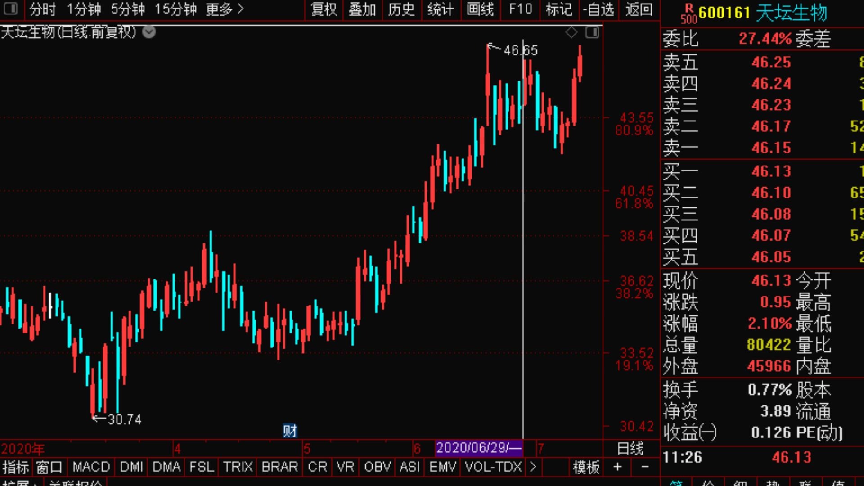Click the 2020/06/29 date marker on the timeline

click(x=479, y=448)
